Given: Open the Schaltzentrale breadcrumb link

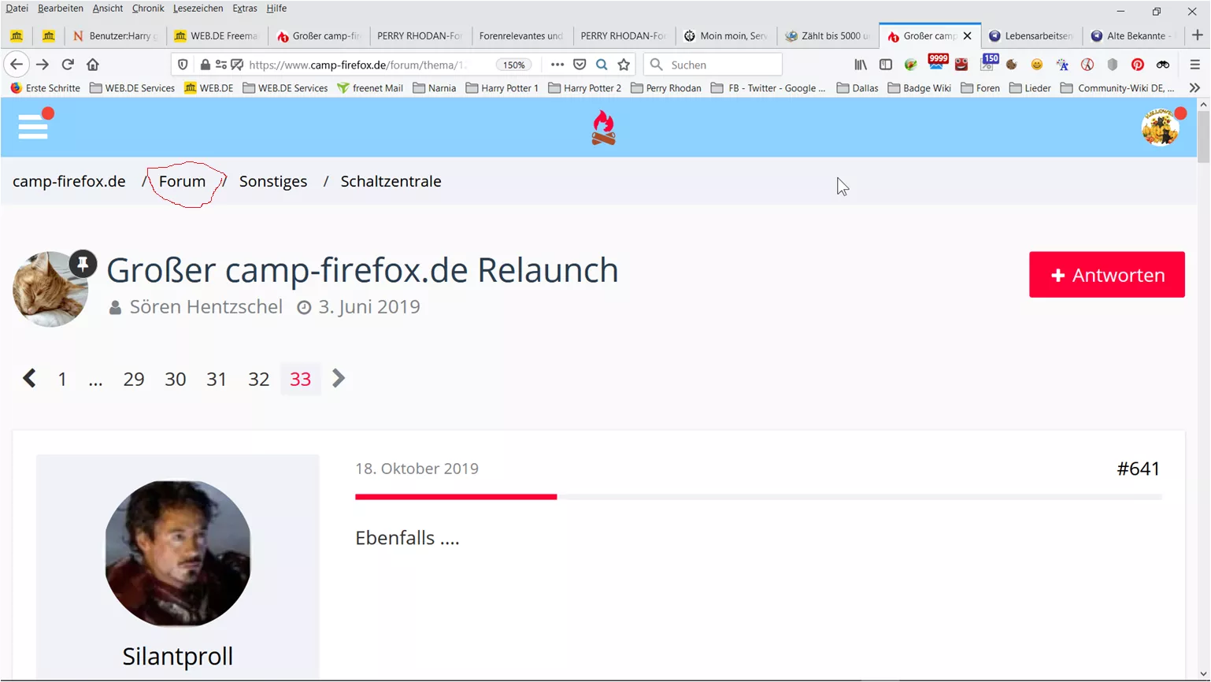Looking at the screenshot, I should 391,181.
